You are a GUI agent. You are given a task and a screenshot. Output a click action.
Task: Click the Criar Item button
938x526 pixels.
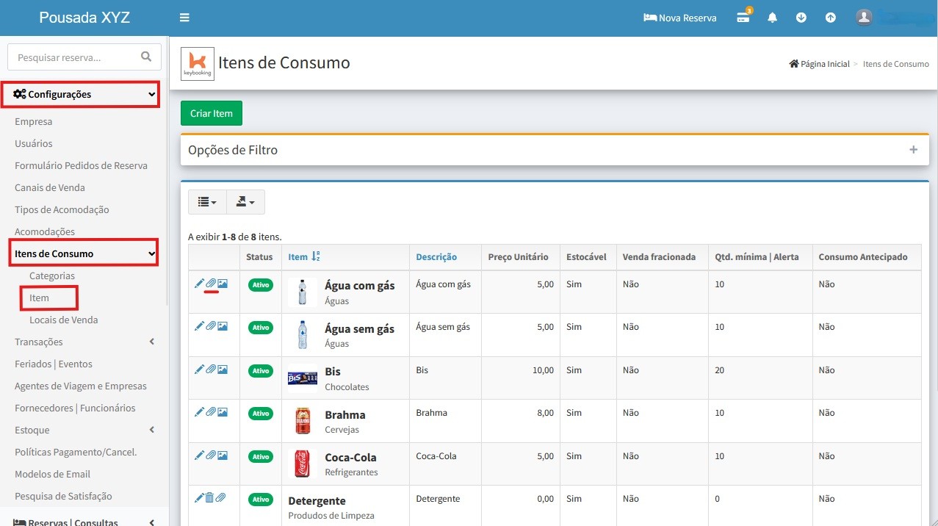click(x=212, y=113)
